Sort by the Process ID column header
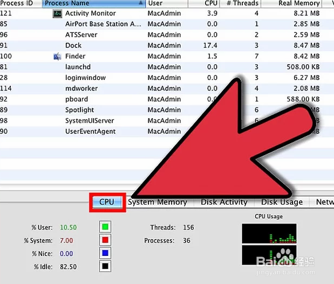 click(x=21, y=3)
